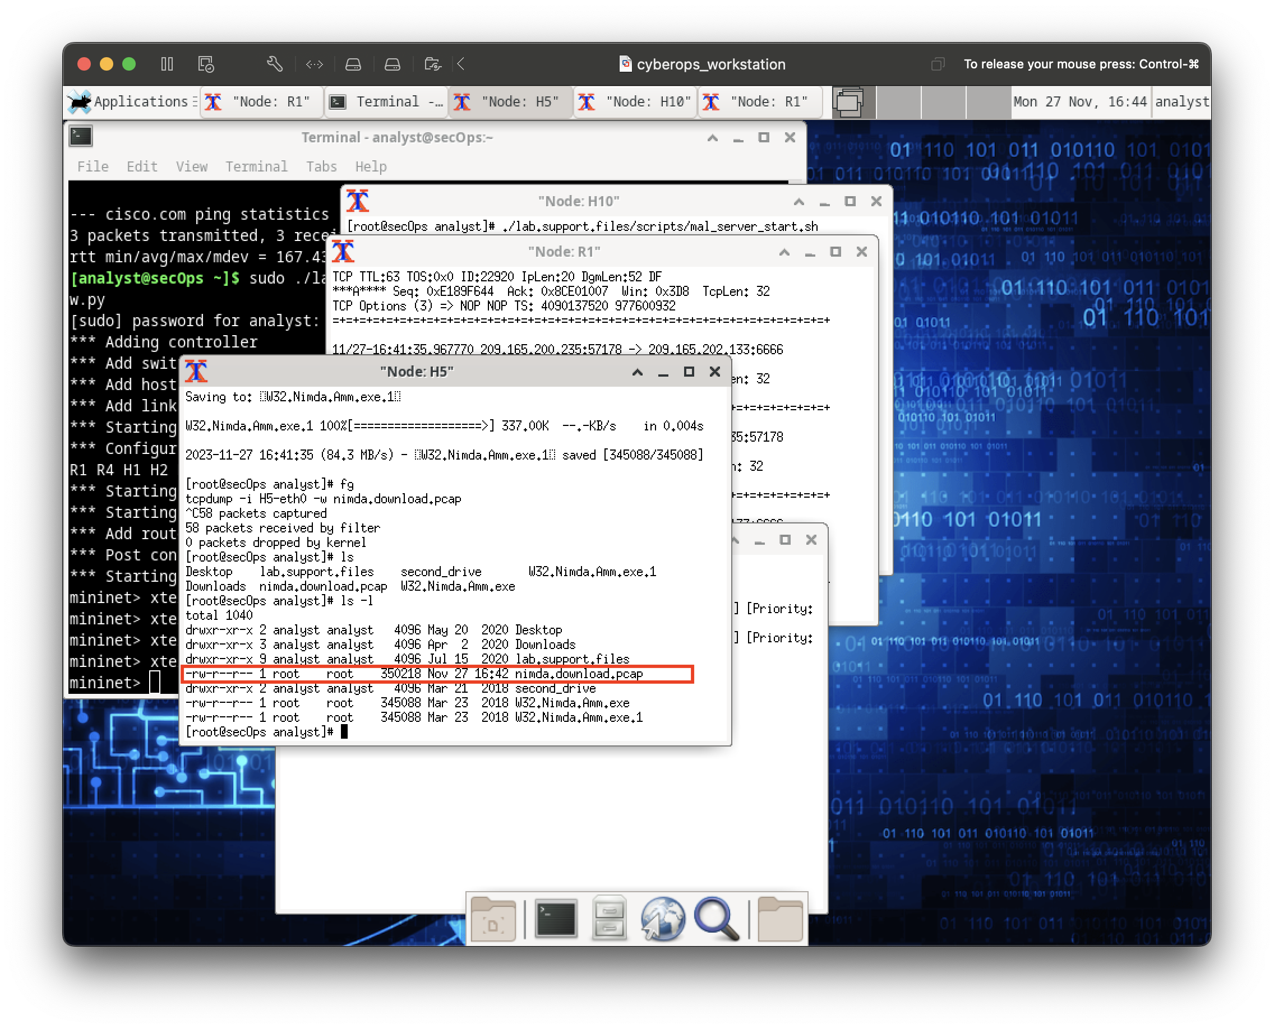
Task: Click the second hard disk icon in VM toolbar
Action: 393,64
